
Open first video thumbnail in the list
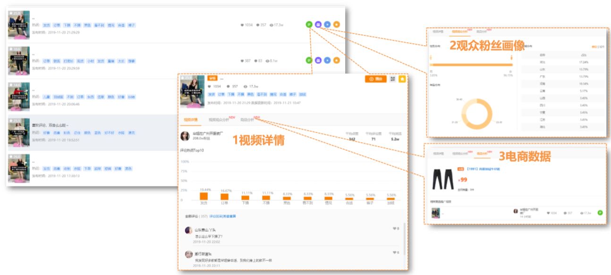click(x=19, y=24)
